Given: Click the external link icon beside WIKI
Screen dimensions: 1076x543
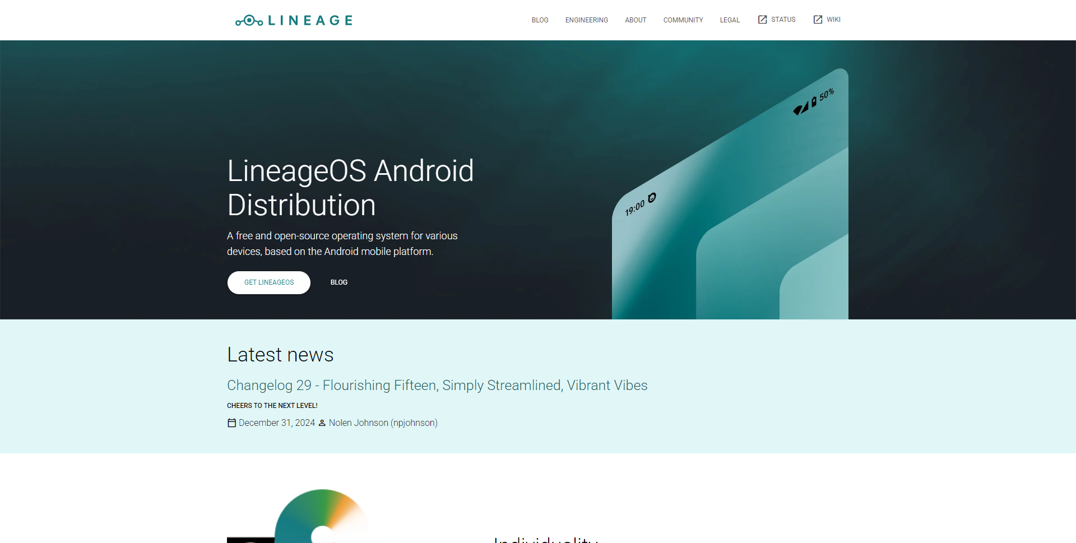Looking at the screenshot, I should point(818,20).
